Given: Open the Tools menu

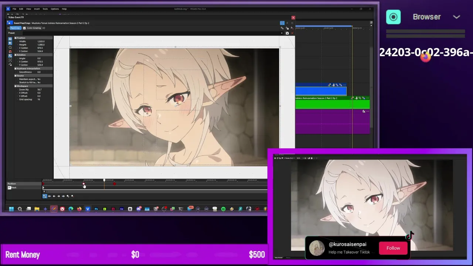Looking at the screenshot, I should pyautogui.click(x=45, y=9).
